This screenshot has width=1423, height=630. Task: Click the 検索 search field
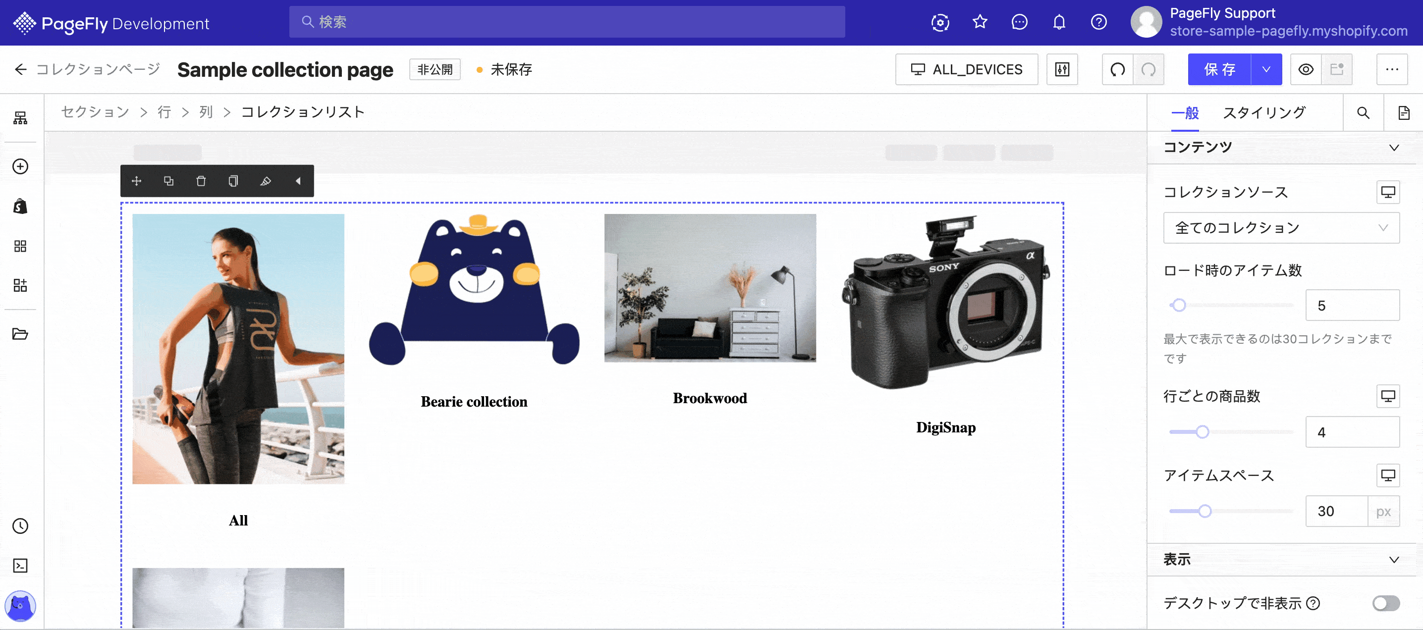[x=567, y=22]
